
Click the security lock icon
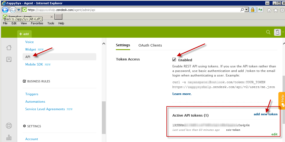click(252, 10)
